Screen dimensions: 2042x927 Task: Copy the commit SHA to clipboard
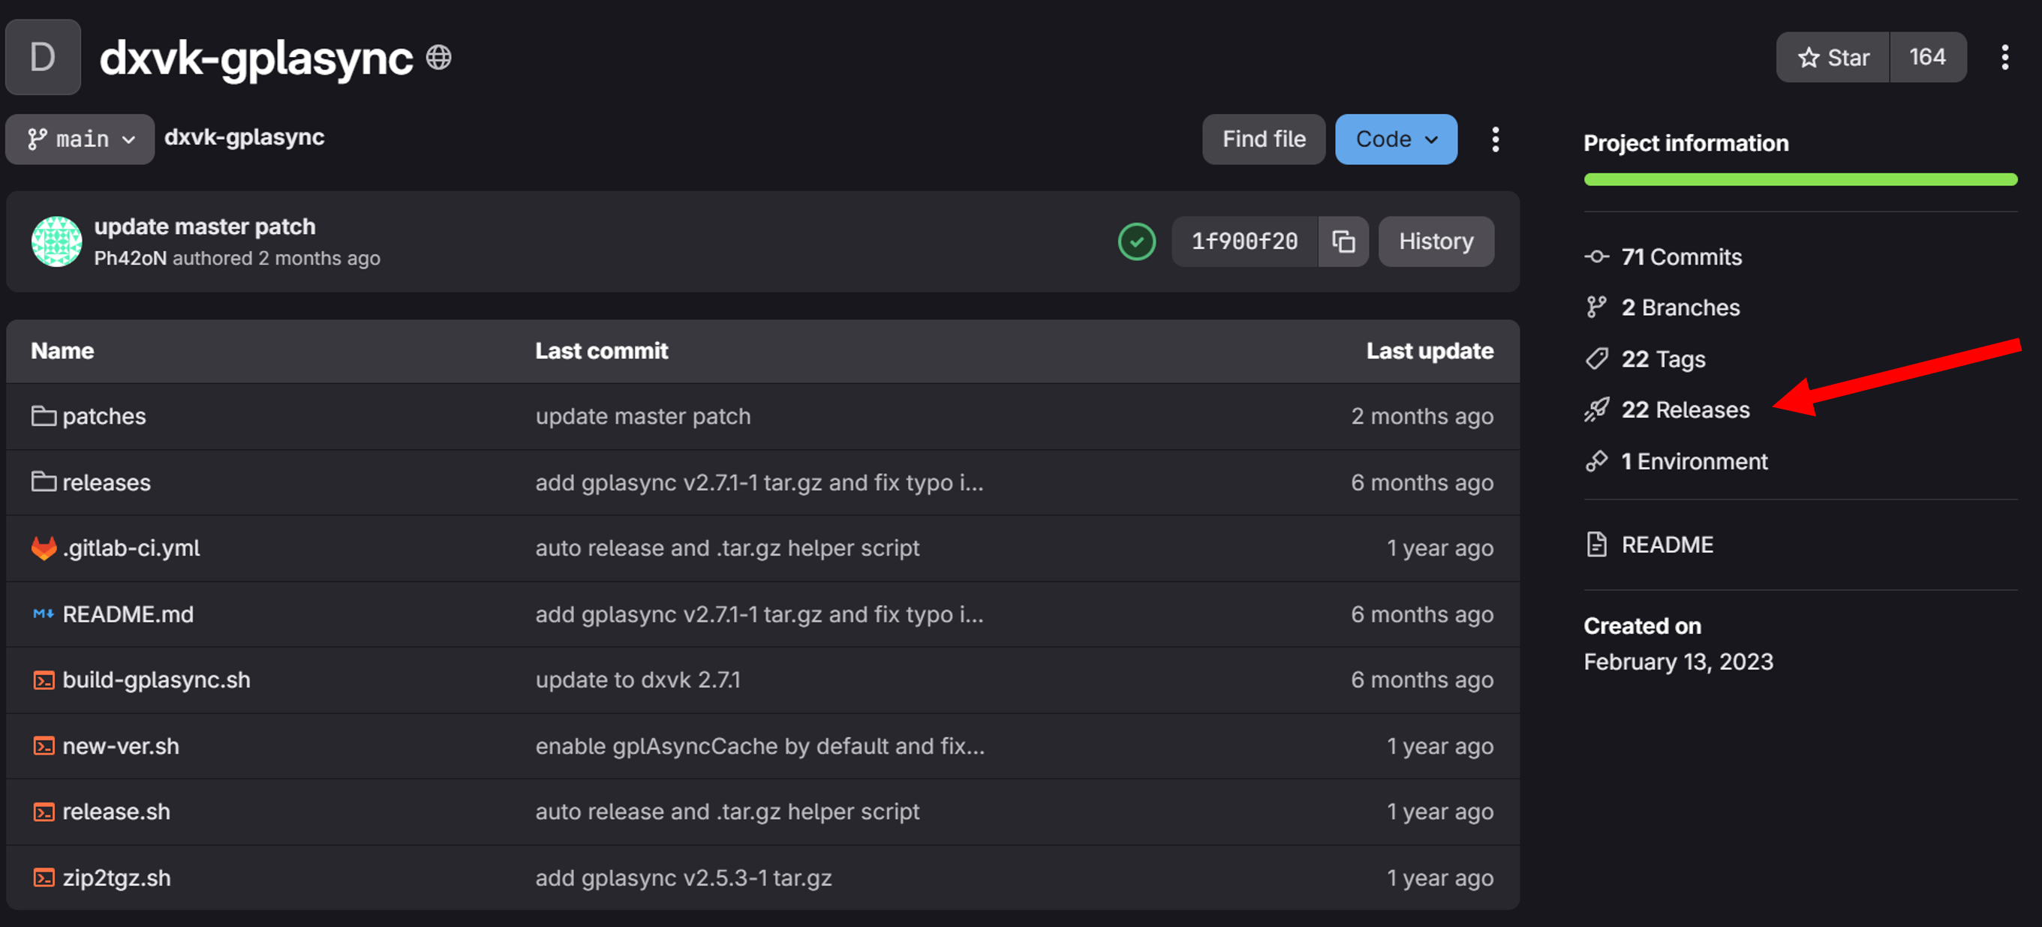click(x=1343, y=241)
